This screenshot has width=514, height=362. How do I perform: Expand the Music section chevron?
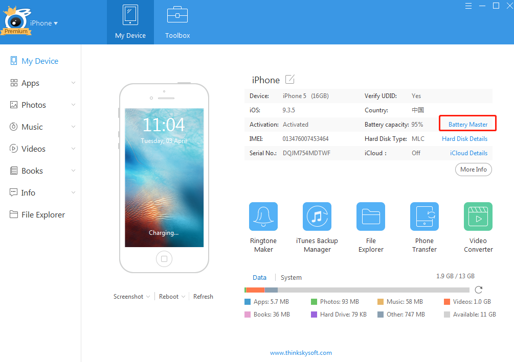pos(74,127)
